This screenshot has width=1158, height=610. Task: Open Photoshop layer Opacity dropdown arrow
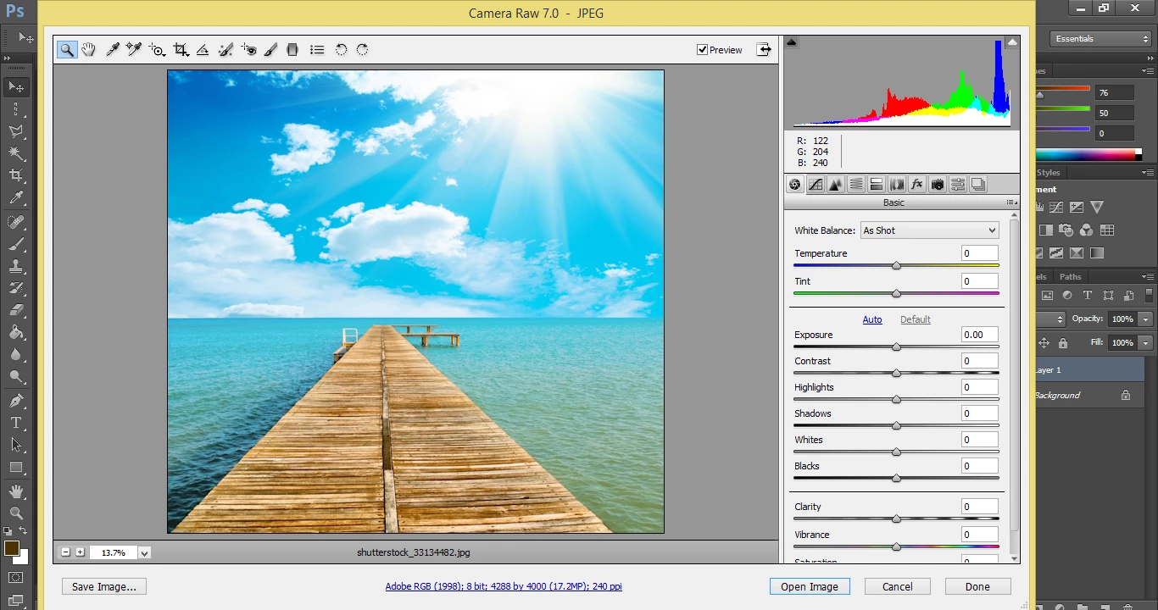point(1145,319)
